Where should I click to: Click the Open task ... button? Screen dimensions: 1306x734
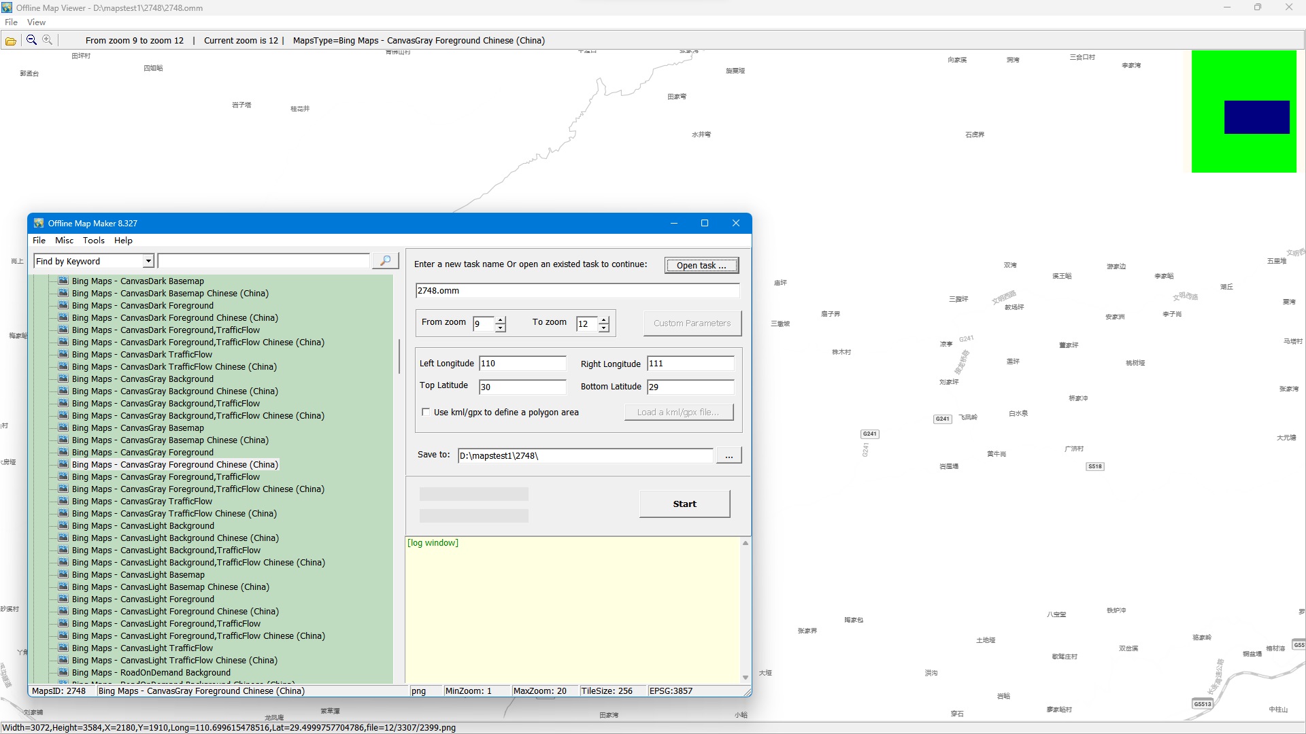[x=701, y=265]
